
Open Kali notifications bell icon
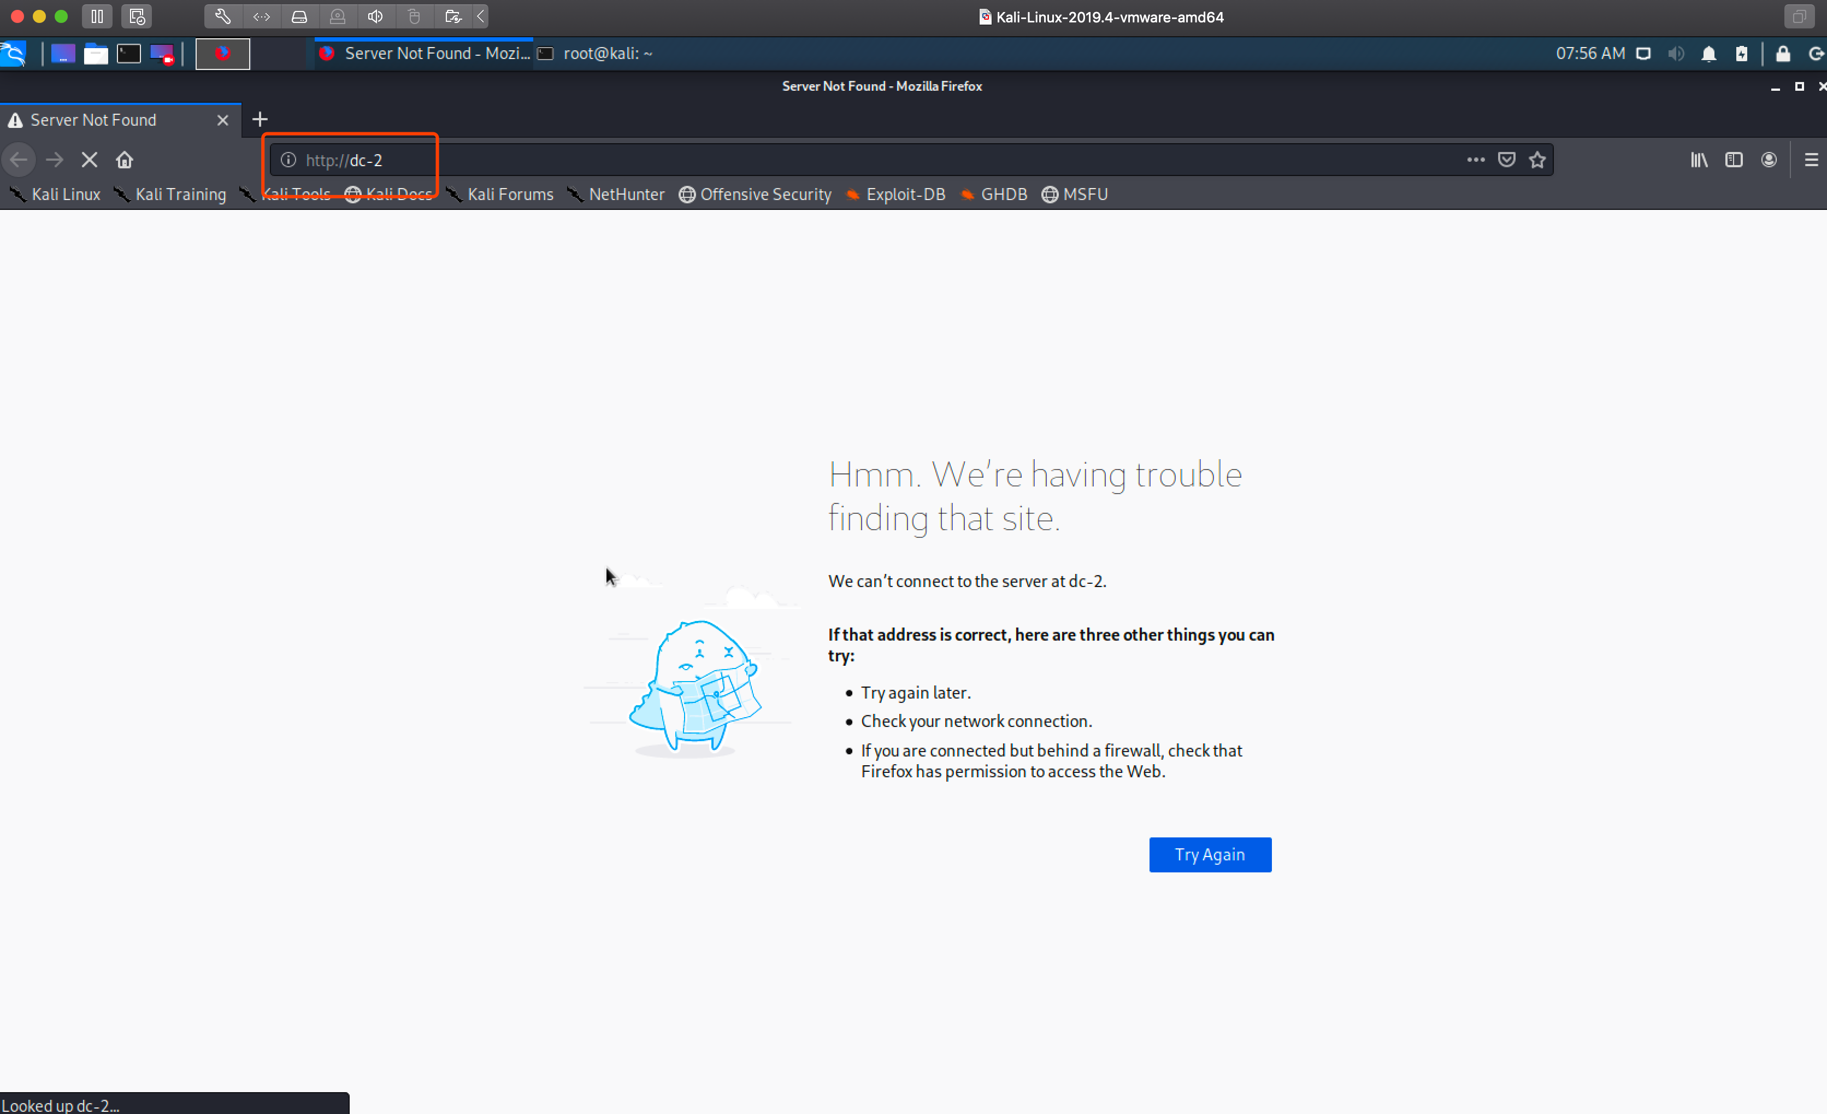click(x=1708, y=54)
